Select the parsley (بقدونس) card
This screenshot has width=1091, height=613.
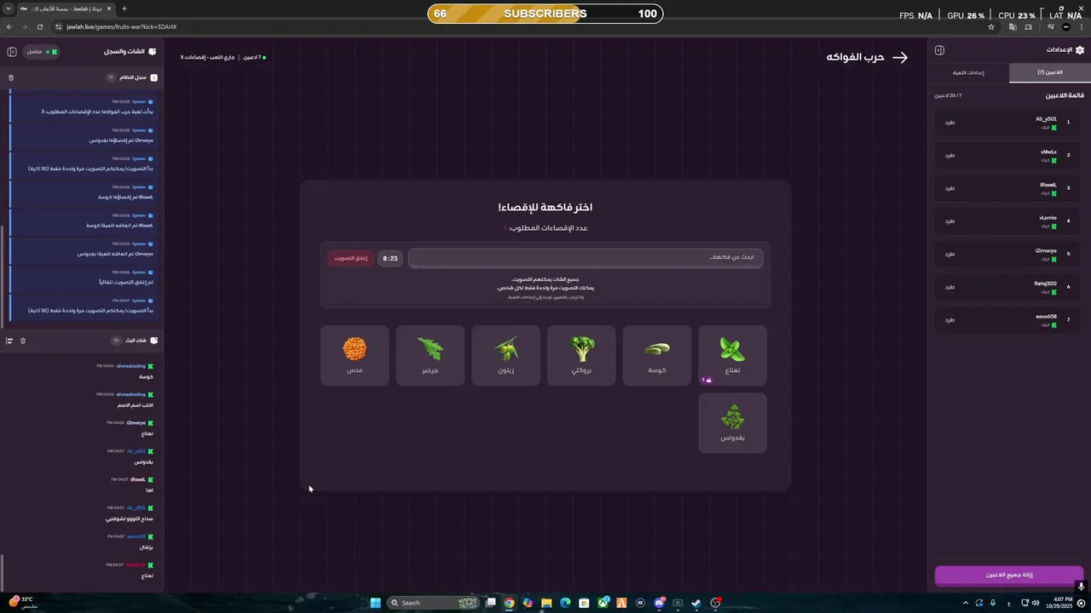(732, 422)
